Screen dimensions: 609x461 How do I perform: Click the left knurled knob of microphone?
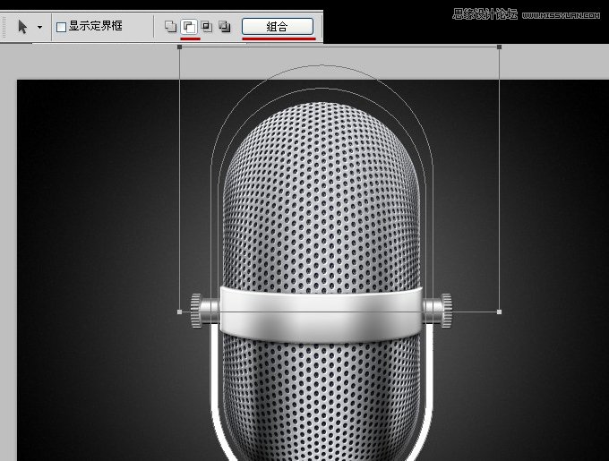click(196, 311)
